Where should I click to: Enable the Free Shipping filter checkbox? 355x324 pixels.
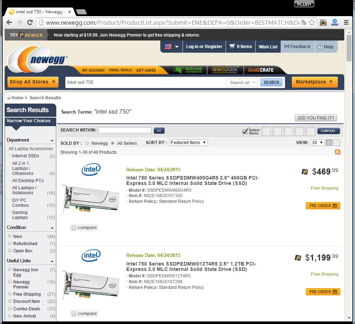(10, 294)
